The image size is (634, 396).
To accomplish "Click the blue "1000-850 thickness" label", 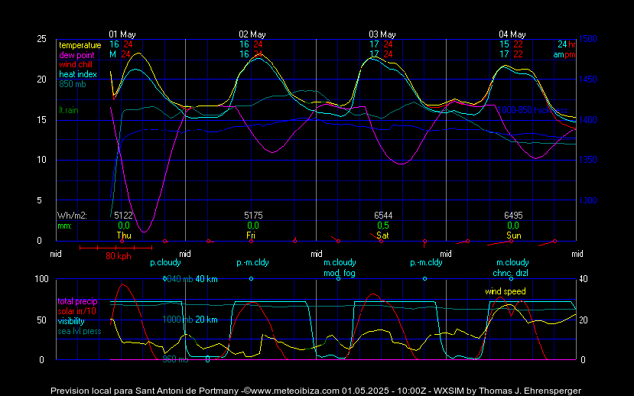I will click(532, 110).
